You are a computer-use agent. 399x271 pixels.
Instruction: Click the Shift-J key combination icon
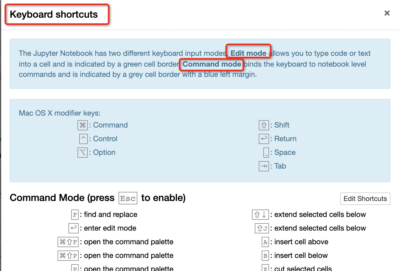click(x=262, y=228)
